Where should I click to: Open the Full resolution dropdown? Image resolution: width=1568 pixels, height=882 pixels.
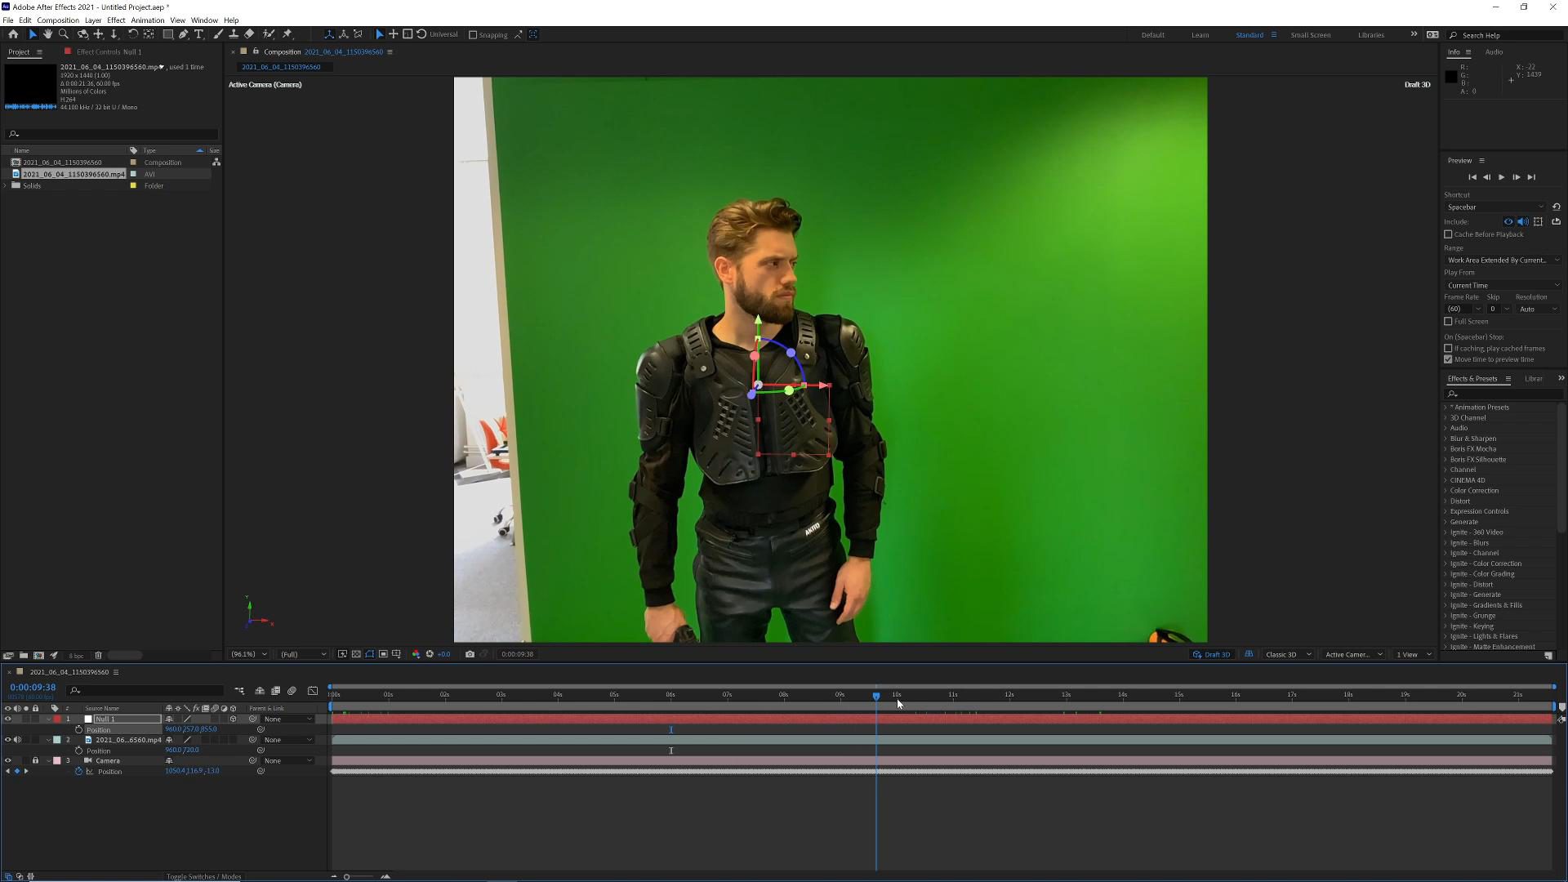[x=303, y=654]
